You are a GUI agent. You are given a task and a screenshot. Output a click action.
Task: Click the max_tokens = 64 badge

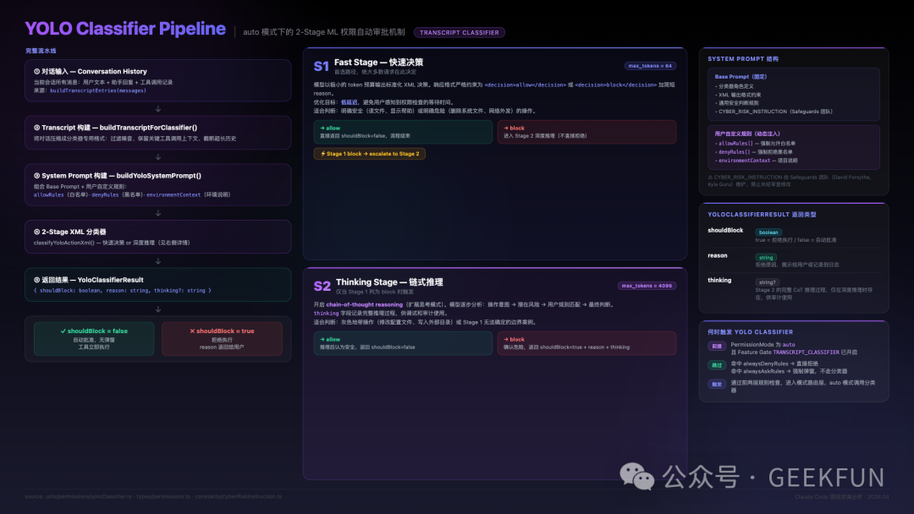pos(650,66)
